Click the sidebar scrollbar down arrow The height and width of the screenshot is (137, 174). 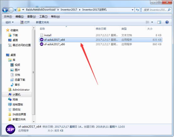(34, 122)
